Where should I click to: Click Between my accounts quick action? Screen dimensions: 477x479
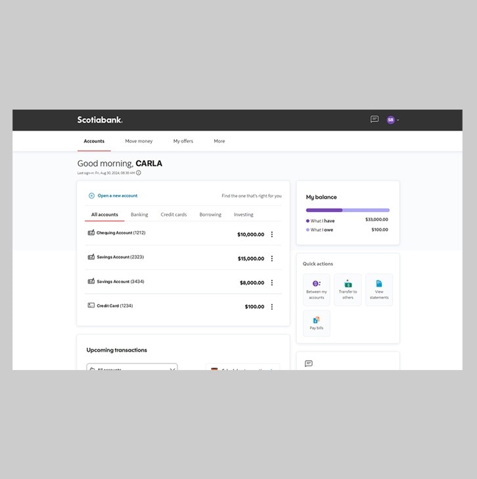pyautogui.click(x=317, y=289)
